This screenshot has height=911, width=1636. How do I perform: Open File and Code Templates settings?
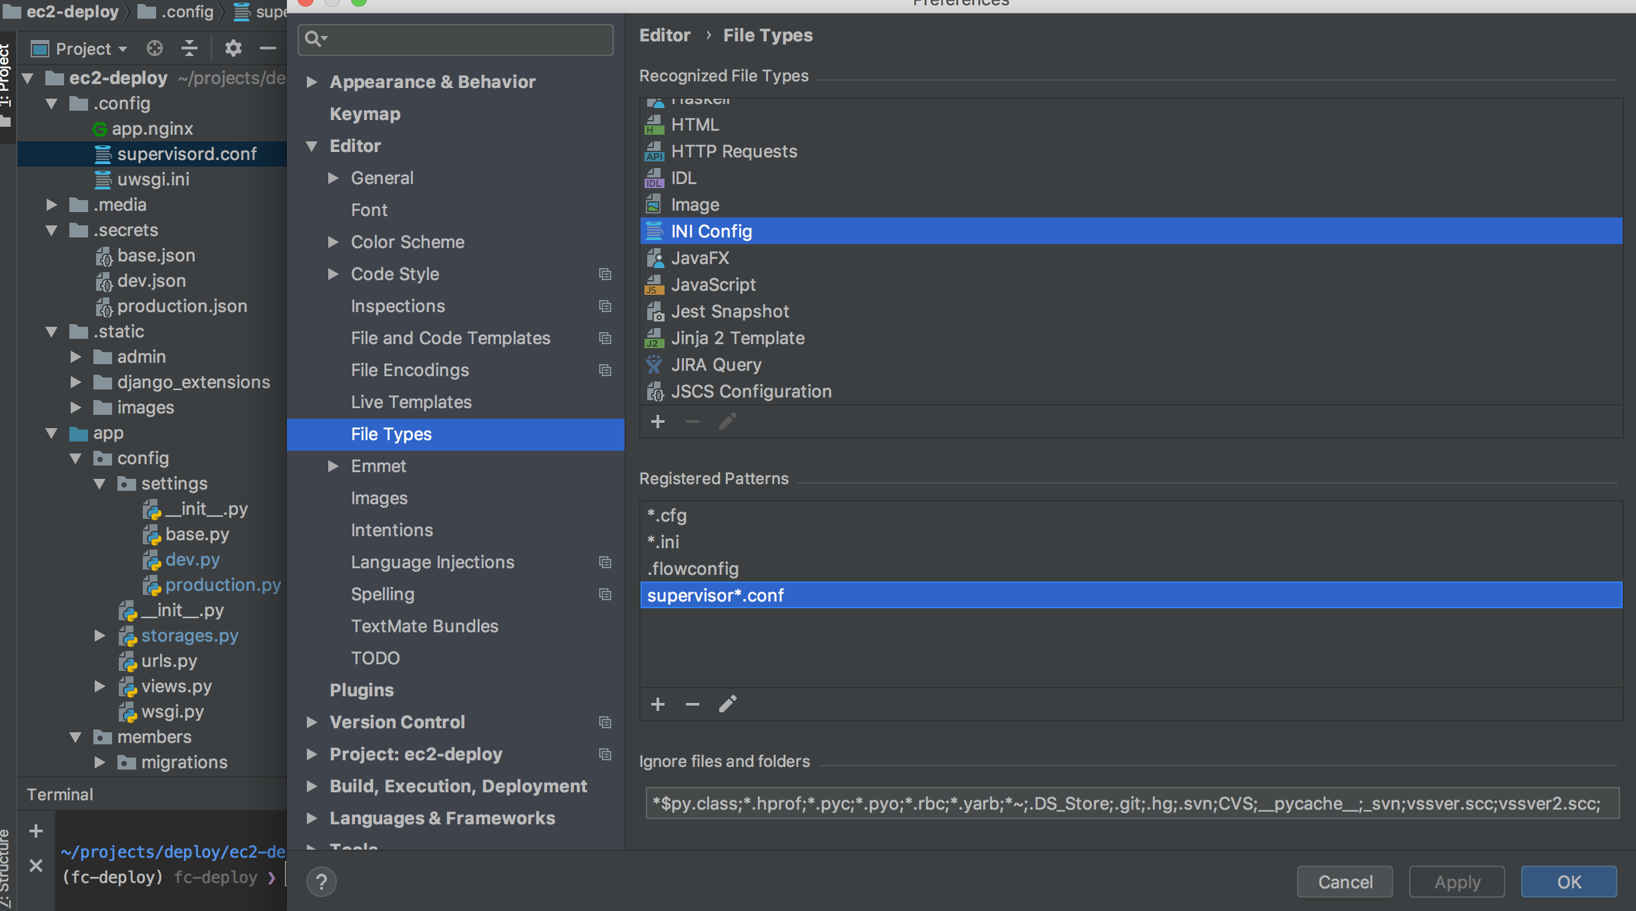coord(451,338)
